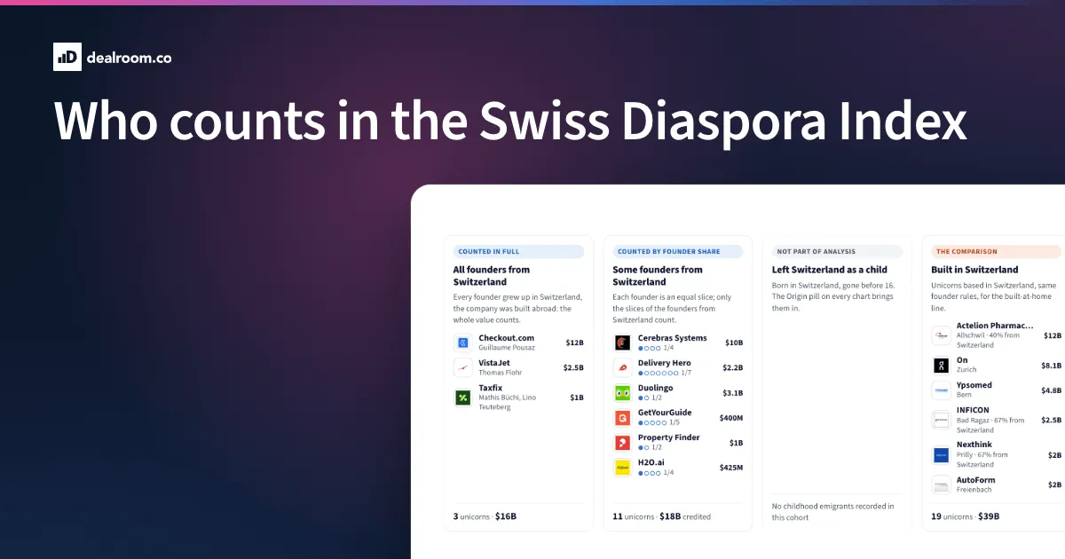Open the "Built in Switzerland" card heading
Screen dimensions: 1065x559
point(974,270)
